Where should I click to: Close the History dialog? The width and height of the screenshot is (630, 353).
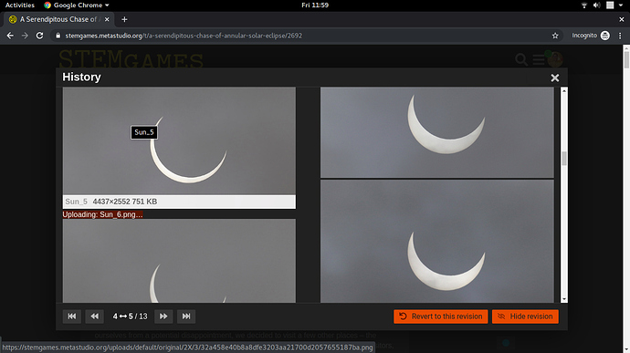coord(554,78)
